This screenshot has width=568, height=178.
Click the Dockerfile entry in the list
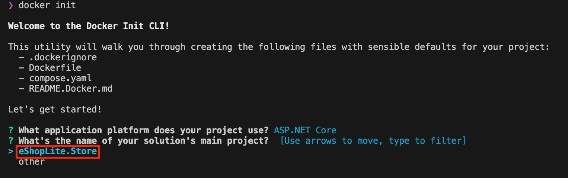coord(55,68)
